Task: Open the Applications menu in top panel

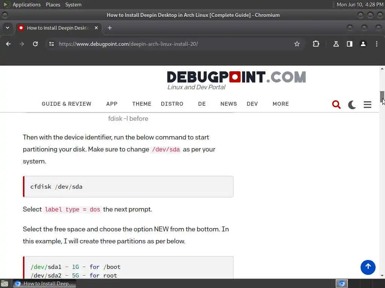Action: 27,4
